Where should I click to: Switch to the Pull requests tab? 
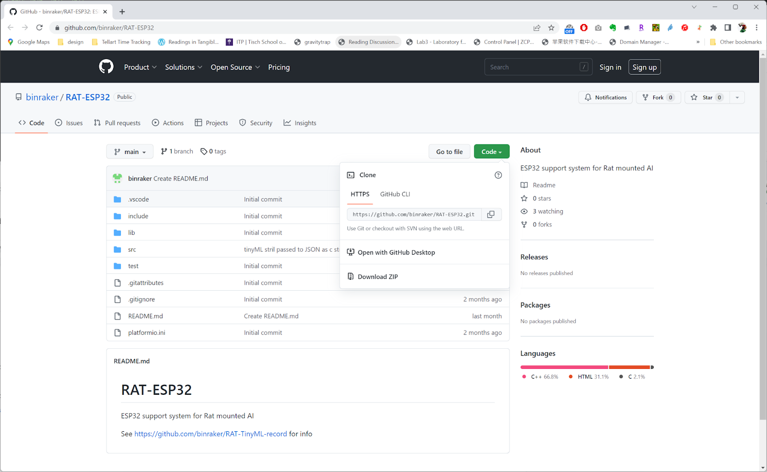[117, 123]
